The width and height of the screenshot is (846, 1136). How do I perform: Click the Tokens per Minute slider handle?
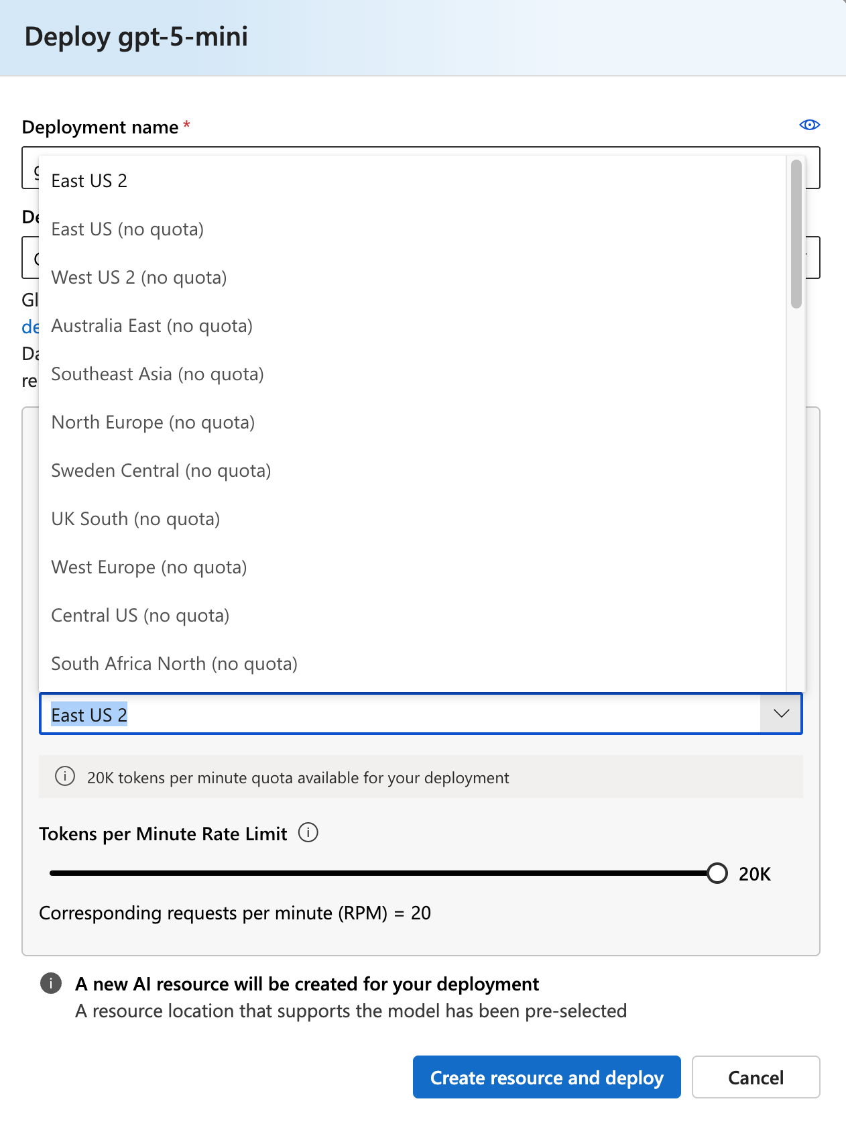717,873
